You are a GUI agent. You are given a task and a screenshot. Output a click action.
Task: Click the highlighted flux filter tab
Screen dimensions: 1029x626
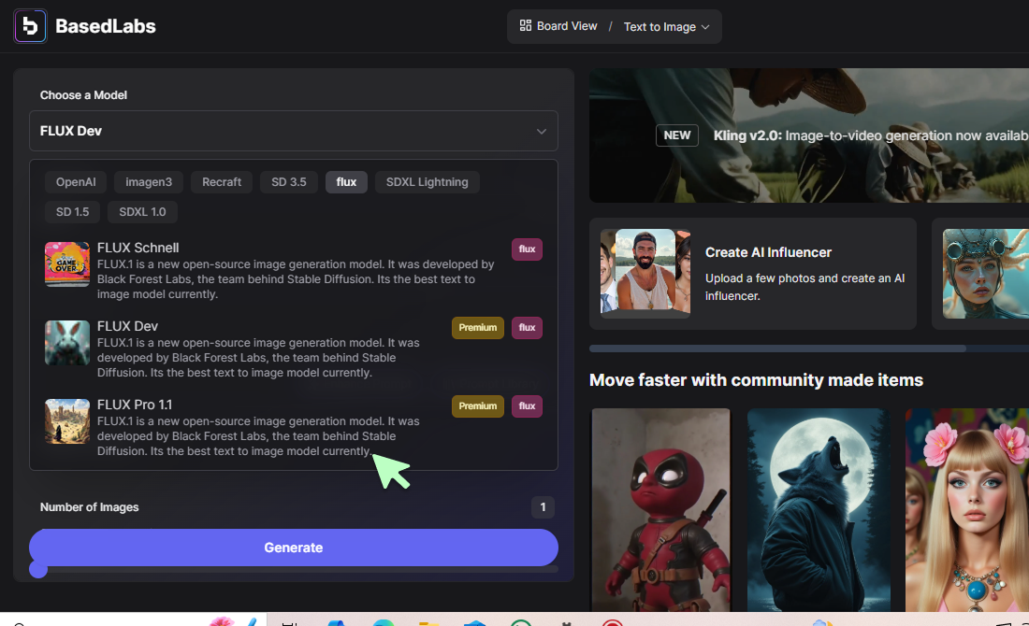pyautogui.click(x=346, y=182)
